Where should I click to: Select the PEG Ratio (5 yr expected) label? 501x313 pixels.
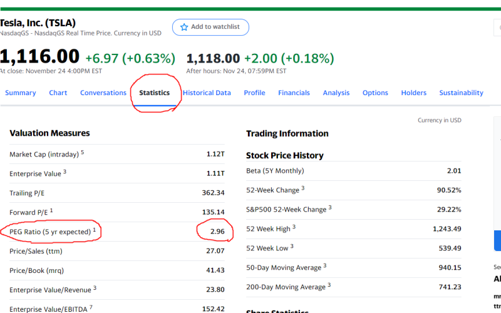click(50, 232)
